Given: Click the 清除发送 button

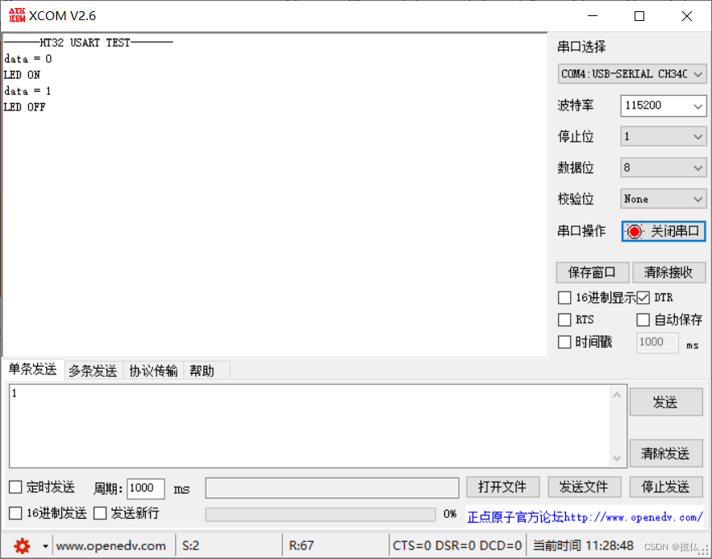Looking at the screenshot, I should coord(666,453).
